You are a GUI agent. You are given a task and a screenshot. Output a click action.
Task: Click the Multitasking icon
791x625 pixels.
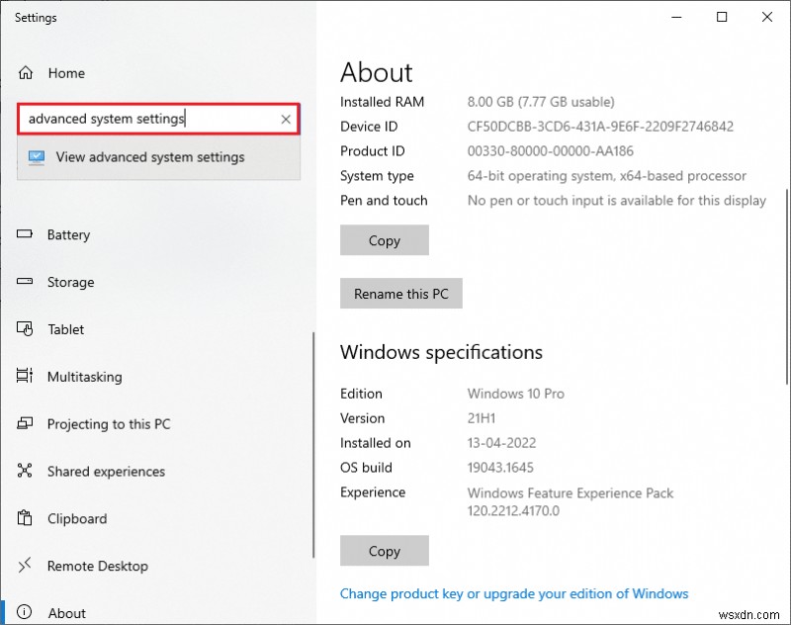[x=26, y=377]
